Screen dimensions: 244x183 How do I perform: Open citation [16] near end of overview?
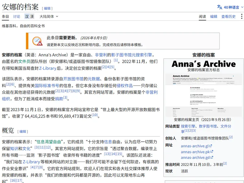pyautogui.click(x=13, y=180)
